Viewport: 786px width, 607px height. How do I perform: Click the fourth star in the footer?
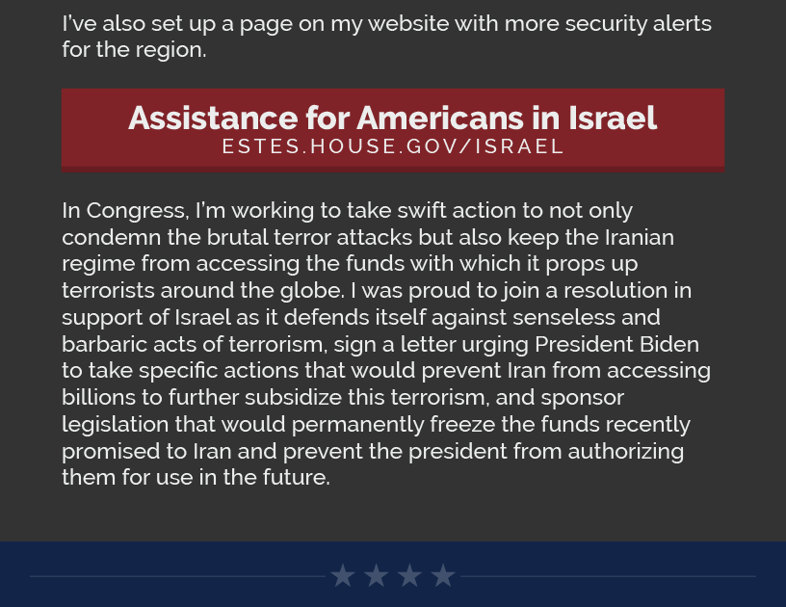443,576
